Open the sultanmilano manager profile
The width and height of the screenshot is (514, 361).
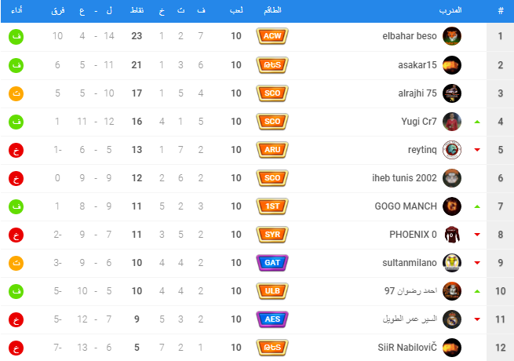click(406, 262)
